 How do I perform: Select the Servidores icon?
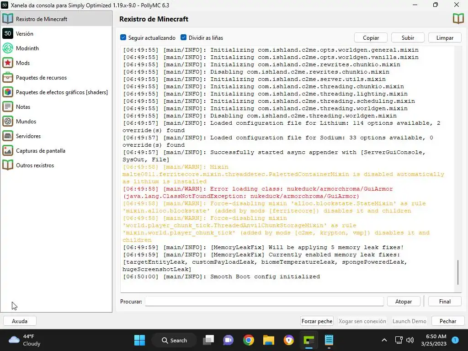(x=8, y=136)
